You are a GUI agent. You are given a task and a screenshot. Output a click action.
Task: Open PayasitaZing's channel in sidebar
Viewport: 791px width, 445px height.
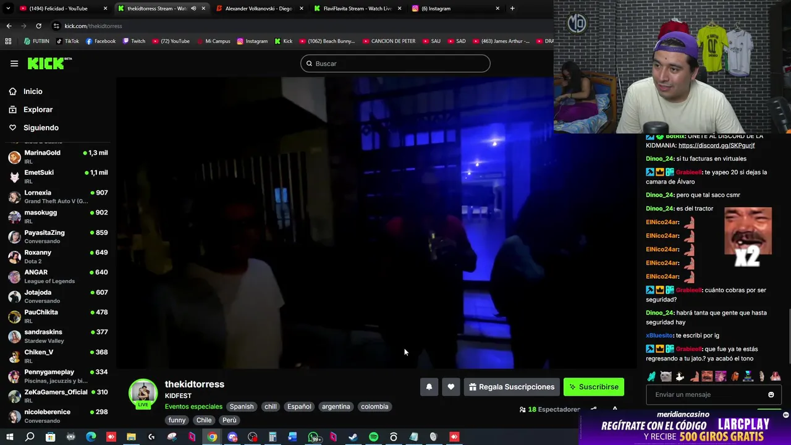(x=57, y=236)
